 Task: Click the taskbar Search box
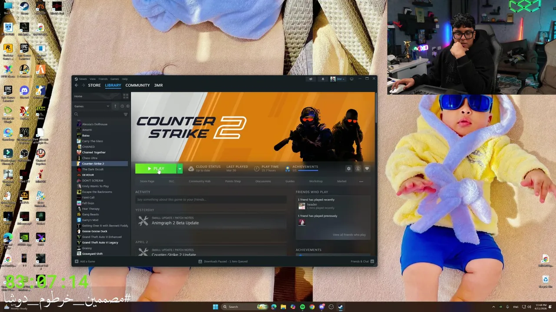click(x=245, y=307)
